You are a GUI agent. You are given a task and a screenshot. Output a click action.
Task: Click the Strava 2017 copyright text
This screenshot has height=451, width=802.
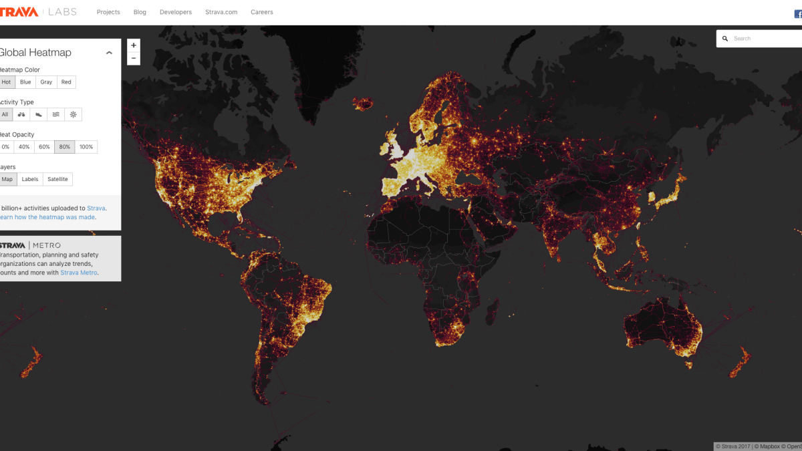734,446
